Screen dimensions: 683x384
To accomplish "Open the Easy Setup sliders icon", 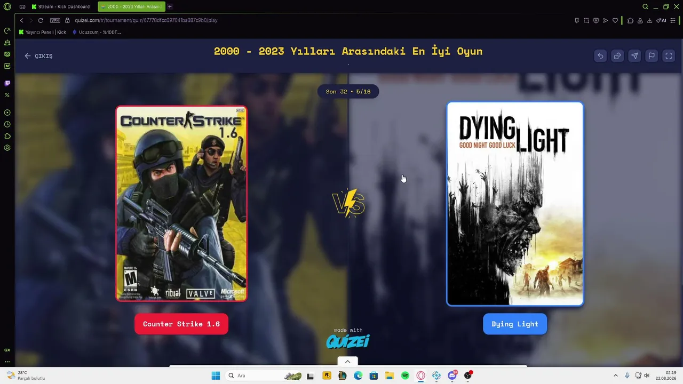I will (673, 20).
